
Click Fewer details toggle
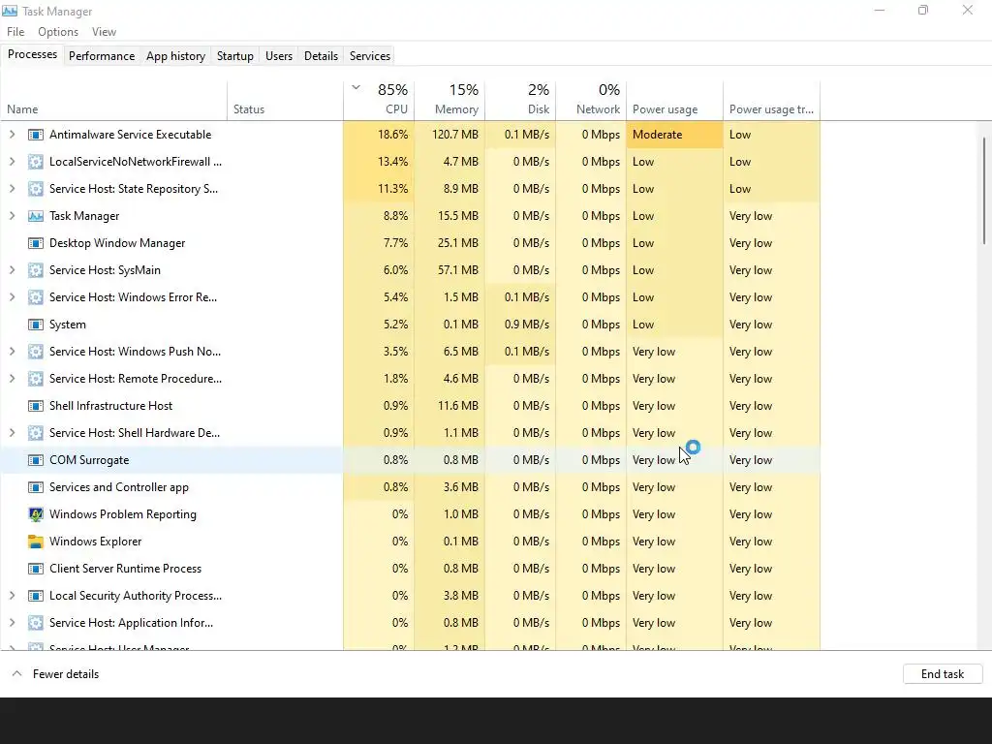tap(55, 674)
